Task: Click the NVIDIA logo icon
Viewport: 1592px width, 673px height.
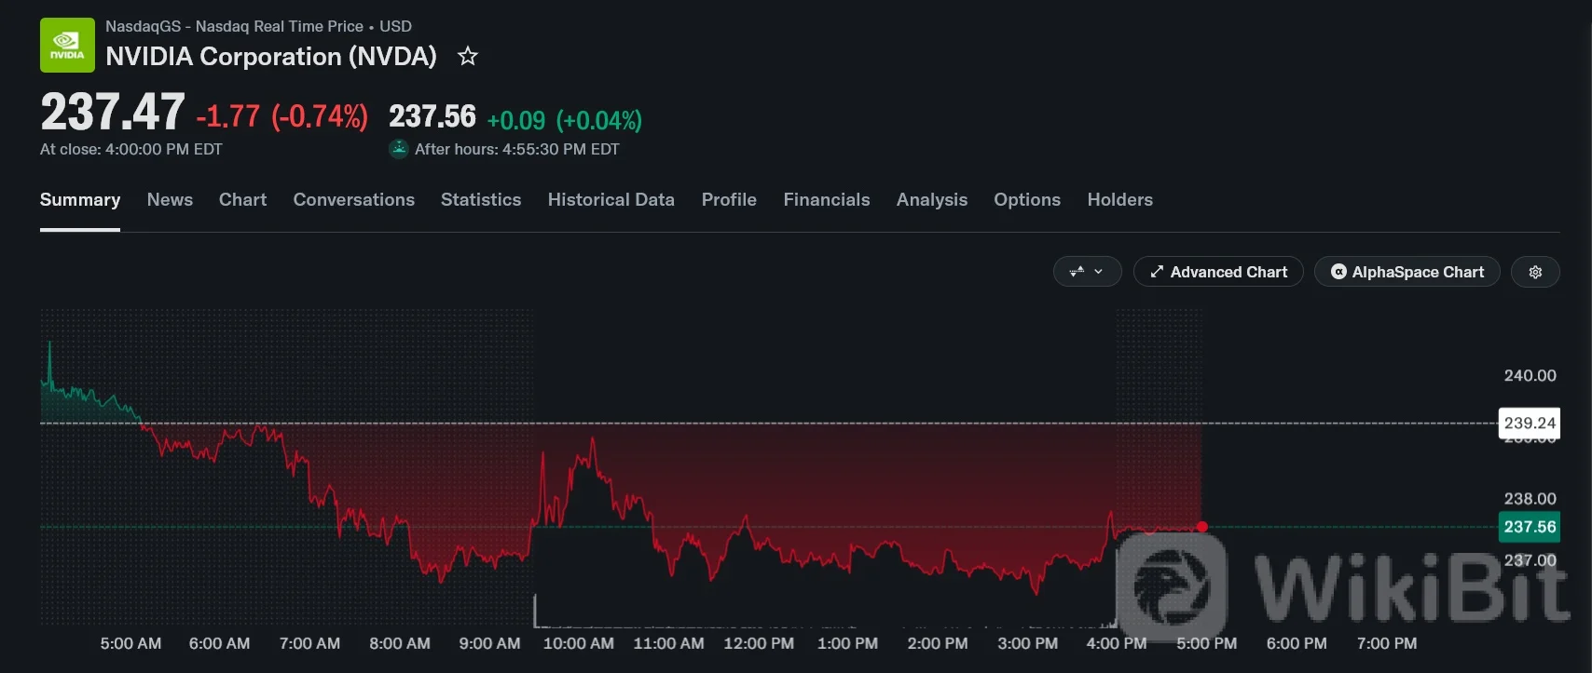Action: (x=67, y=45)
